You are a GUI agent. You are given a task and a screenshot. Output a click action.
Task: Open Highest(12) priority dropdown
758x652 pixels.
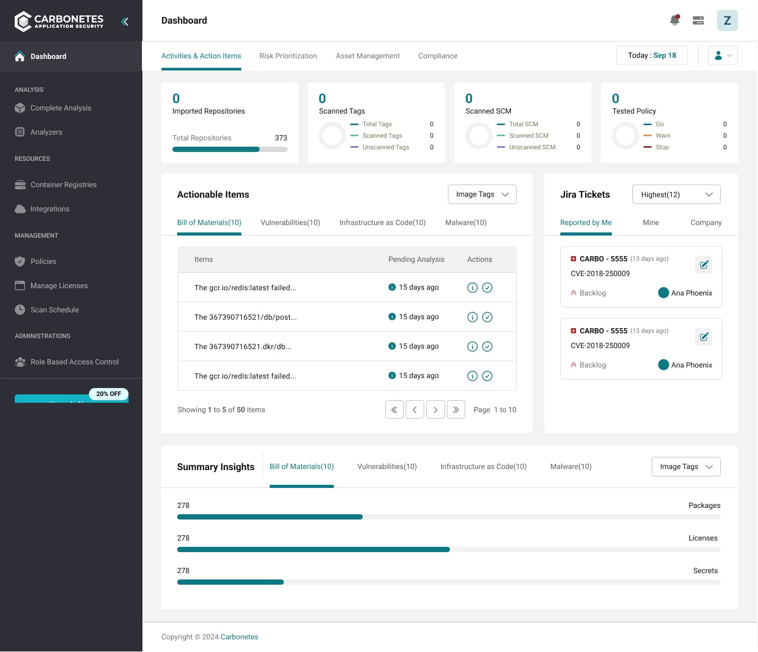676,195
